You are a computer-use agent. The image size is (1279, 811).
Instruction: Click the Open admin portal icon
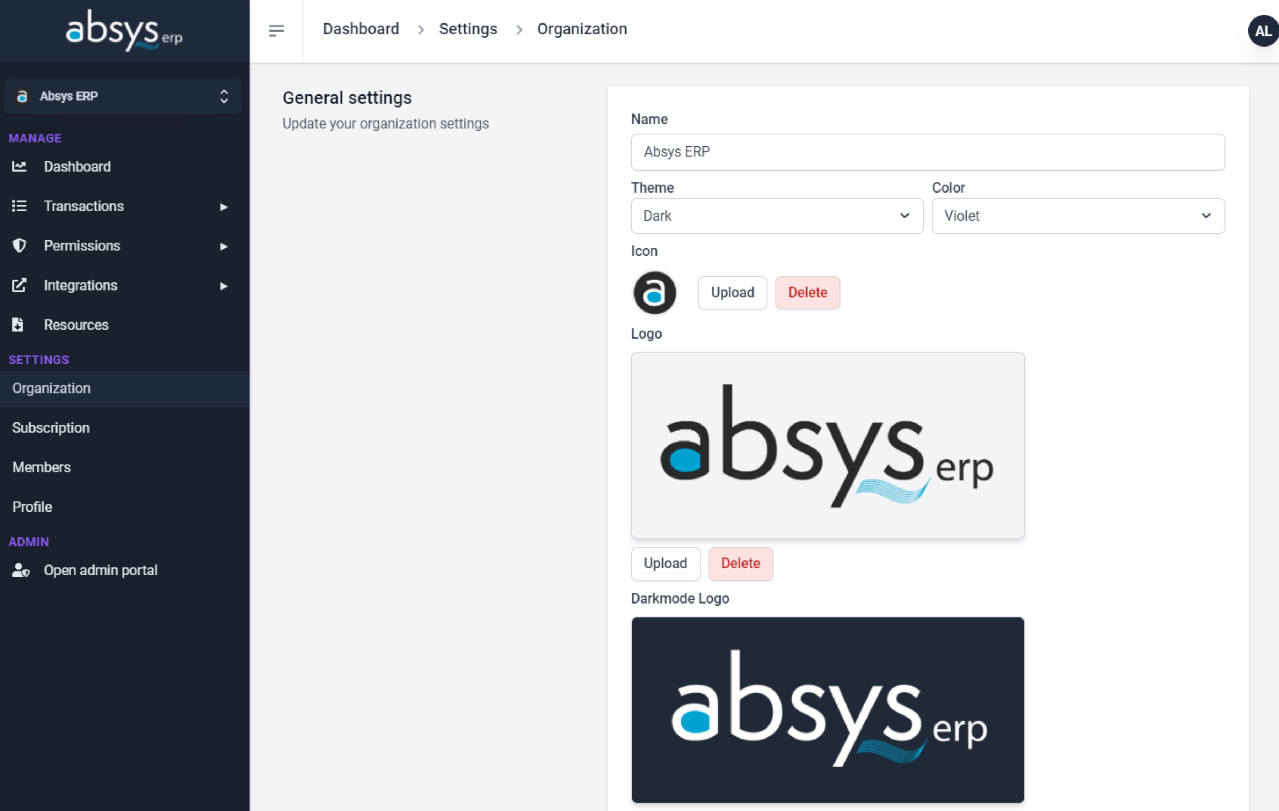click(21, 569)
